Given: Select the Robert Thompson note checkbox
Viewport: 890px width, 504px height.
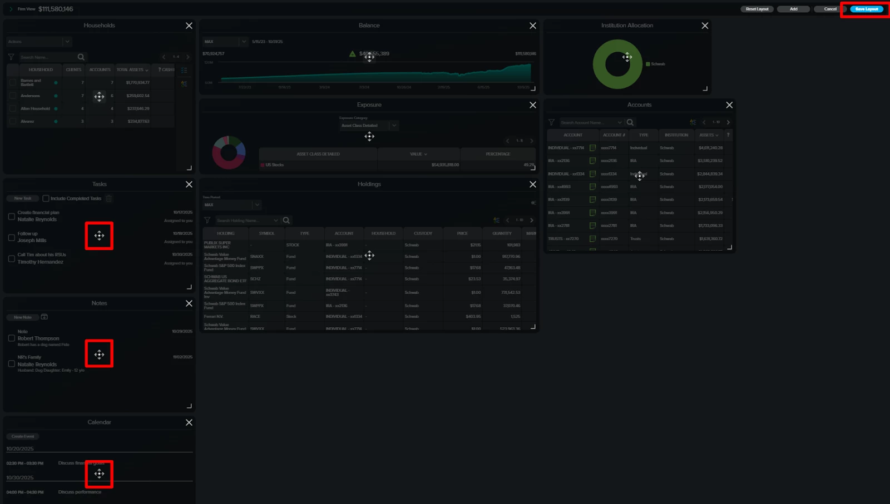Looking at the screenshot, I should click(11, 338).
